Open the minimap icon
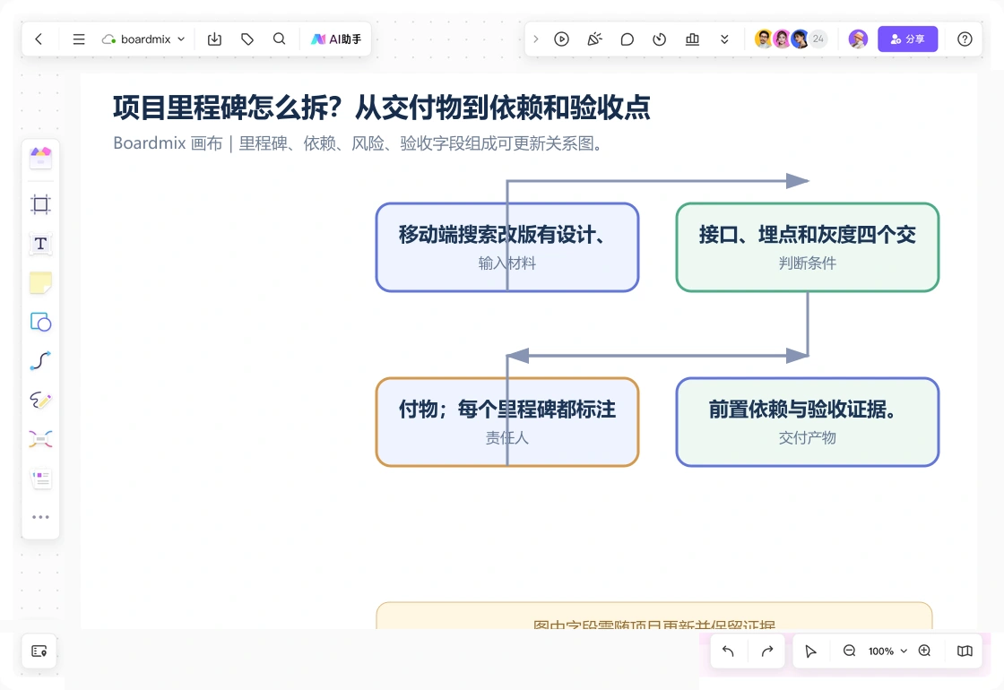The height and width of the screenshot is (690, 1004). [x=965, y=651]
